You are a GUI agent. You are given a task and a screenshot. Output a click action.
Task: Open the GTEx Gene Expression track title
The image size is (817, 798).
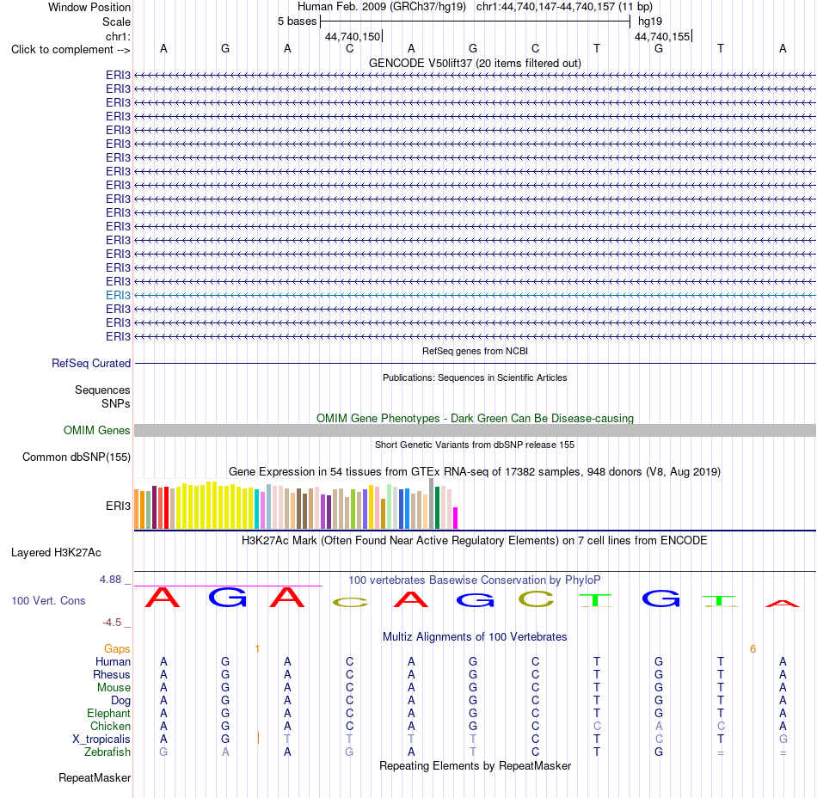coord(475,471)
